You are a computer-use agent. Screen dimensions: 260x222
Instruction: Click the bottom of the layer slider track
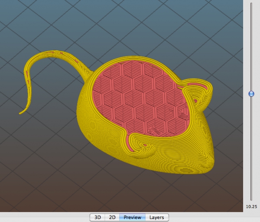(x=251, y=199)
